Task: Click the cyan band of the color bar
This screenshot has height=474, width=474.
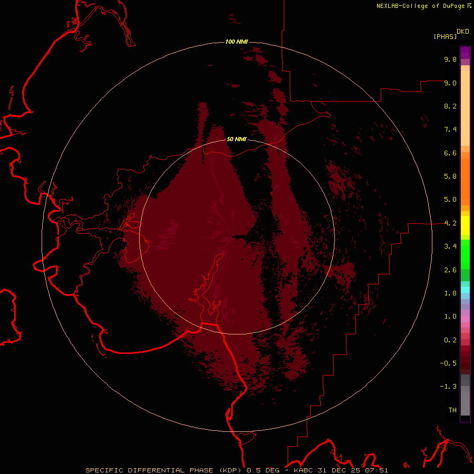Action: pos(465,290)
